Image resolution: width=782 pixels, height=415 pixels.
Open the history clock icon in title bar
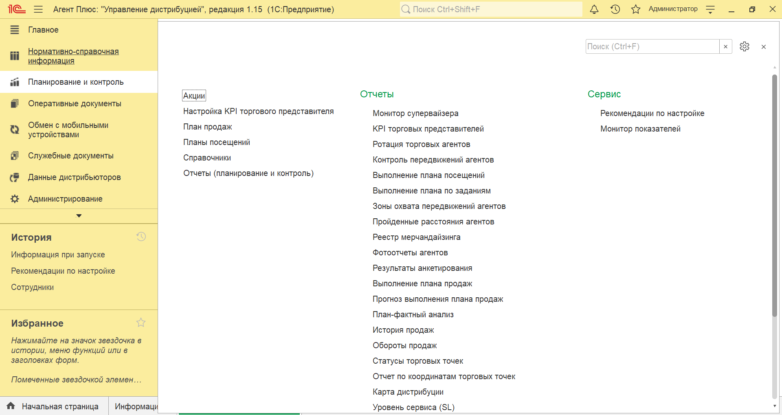pos(615,9)
